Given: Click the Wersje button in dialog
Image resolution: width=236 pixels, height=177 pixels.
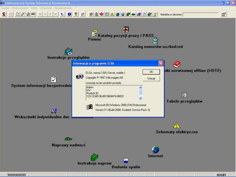Looking at the screenshot, I should [151, 78].
